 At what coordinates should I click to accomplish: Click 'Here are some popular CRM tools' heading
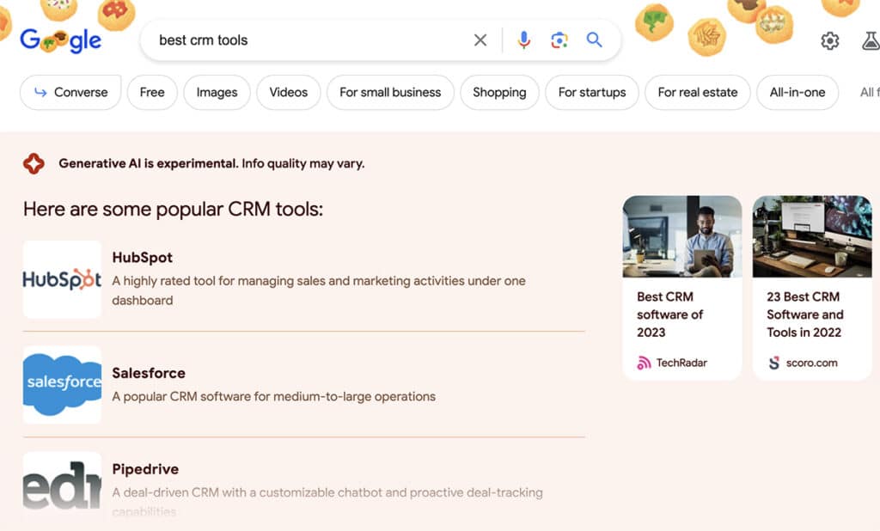(x=173, y=210)
